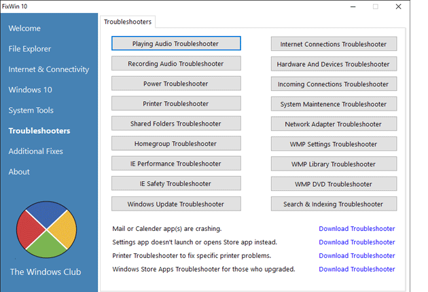Open the Welcome section
The height and width of the screenshot is (292, 428).
tap(24, 29)
